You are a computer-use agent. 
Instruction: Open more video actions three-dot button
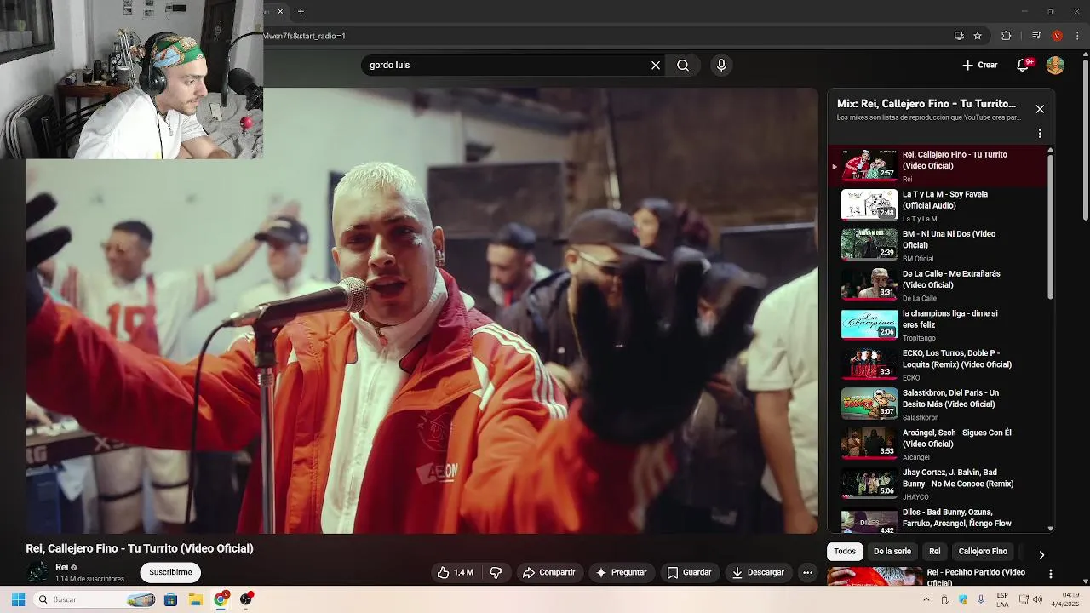pos(807,573)
